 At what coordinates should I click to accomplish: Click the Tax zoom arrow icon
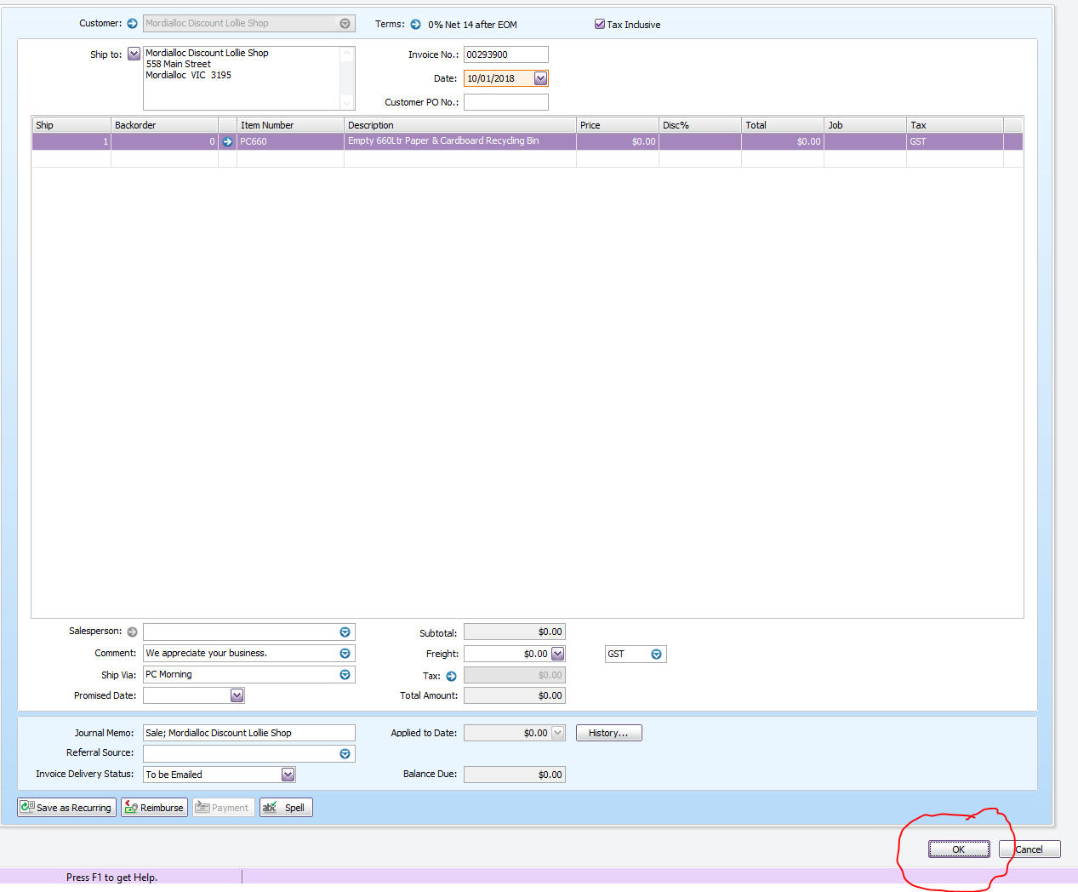[x=451, y=677]
